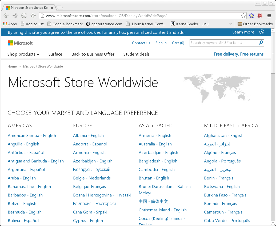276x226 pixels.
Task: Open a new tab next to current tab
Action: click(x=59, y=7)
